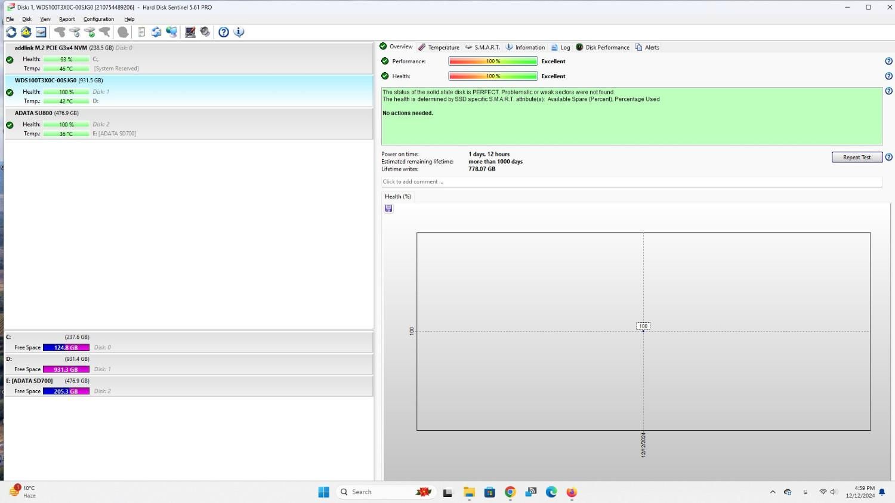
Task: Click the help icon beside the green status text box
Action: [888, 91]
